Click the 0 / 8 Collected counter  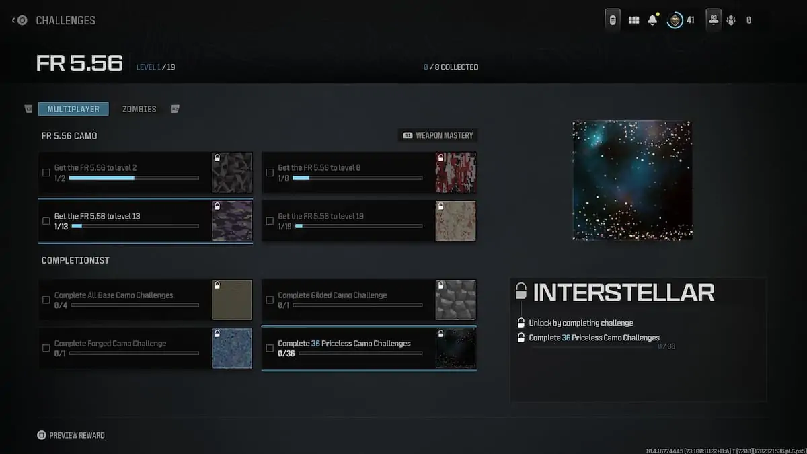tap(451, 67)
